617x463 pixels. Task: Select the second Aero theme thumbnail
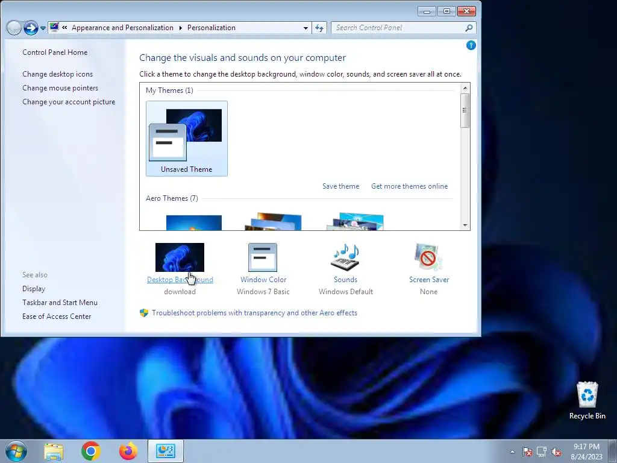[274, 222]
